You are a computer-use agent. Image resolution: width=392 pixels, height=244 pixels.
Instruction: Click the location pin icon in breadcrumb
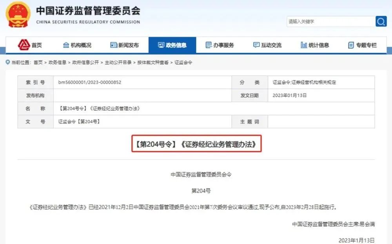coord(8,62)
